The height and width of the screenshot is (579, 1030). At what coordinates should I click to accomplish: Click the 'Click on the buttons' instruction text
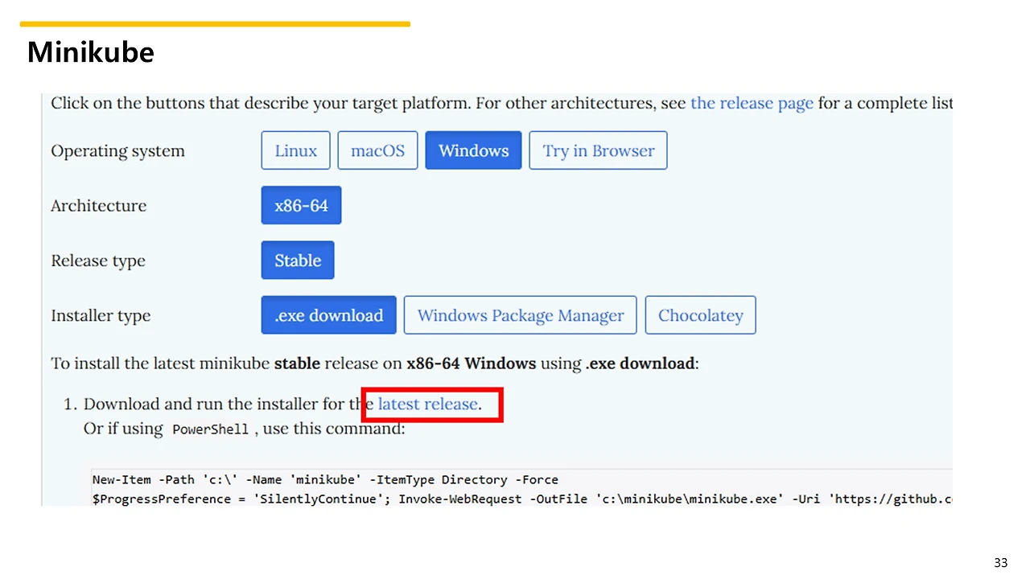click(501, 103)
